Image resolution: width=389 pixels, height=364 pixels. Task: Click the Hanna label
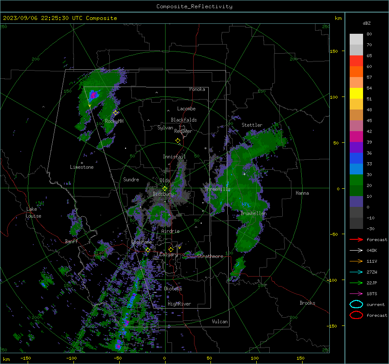point(302,193)
